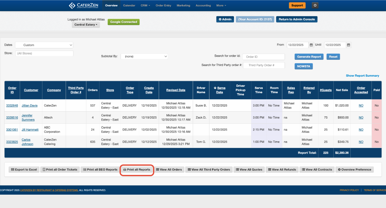Image resolution: width=386 pixels, height=208 pixels.
Task: Open customer Jennifer Summers
Action: pos(28,117)
